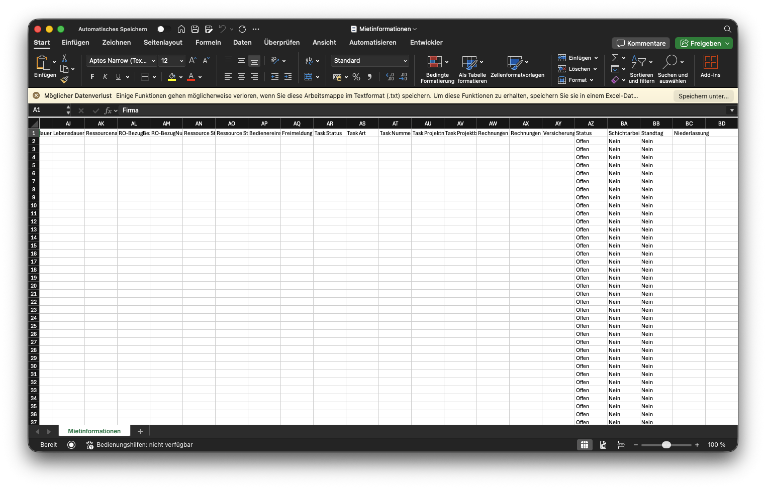Viewport: 766px width, 489px height.
Task: Select column header AZ
Action: click(591, 124)
